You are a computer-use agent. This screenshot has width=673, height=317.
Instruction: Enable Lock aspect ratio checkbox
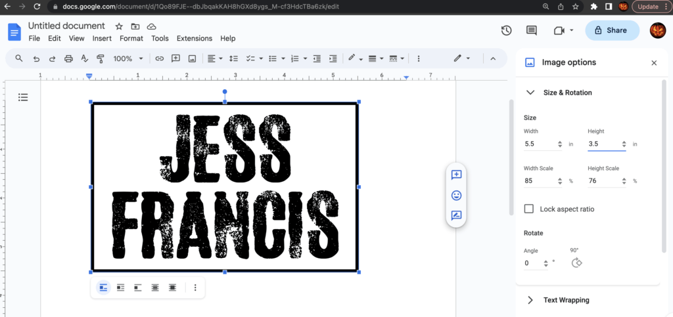tap(528, 209)
